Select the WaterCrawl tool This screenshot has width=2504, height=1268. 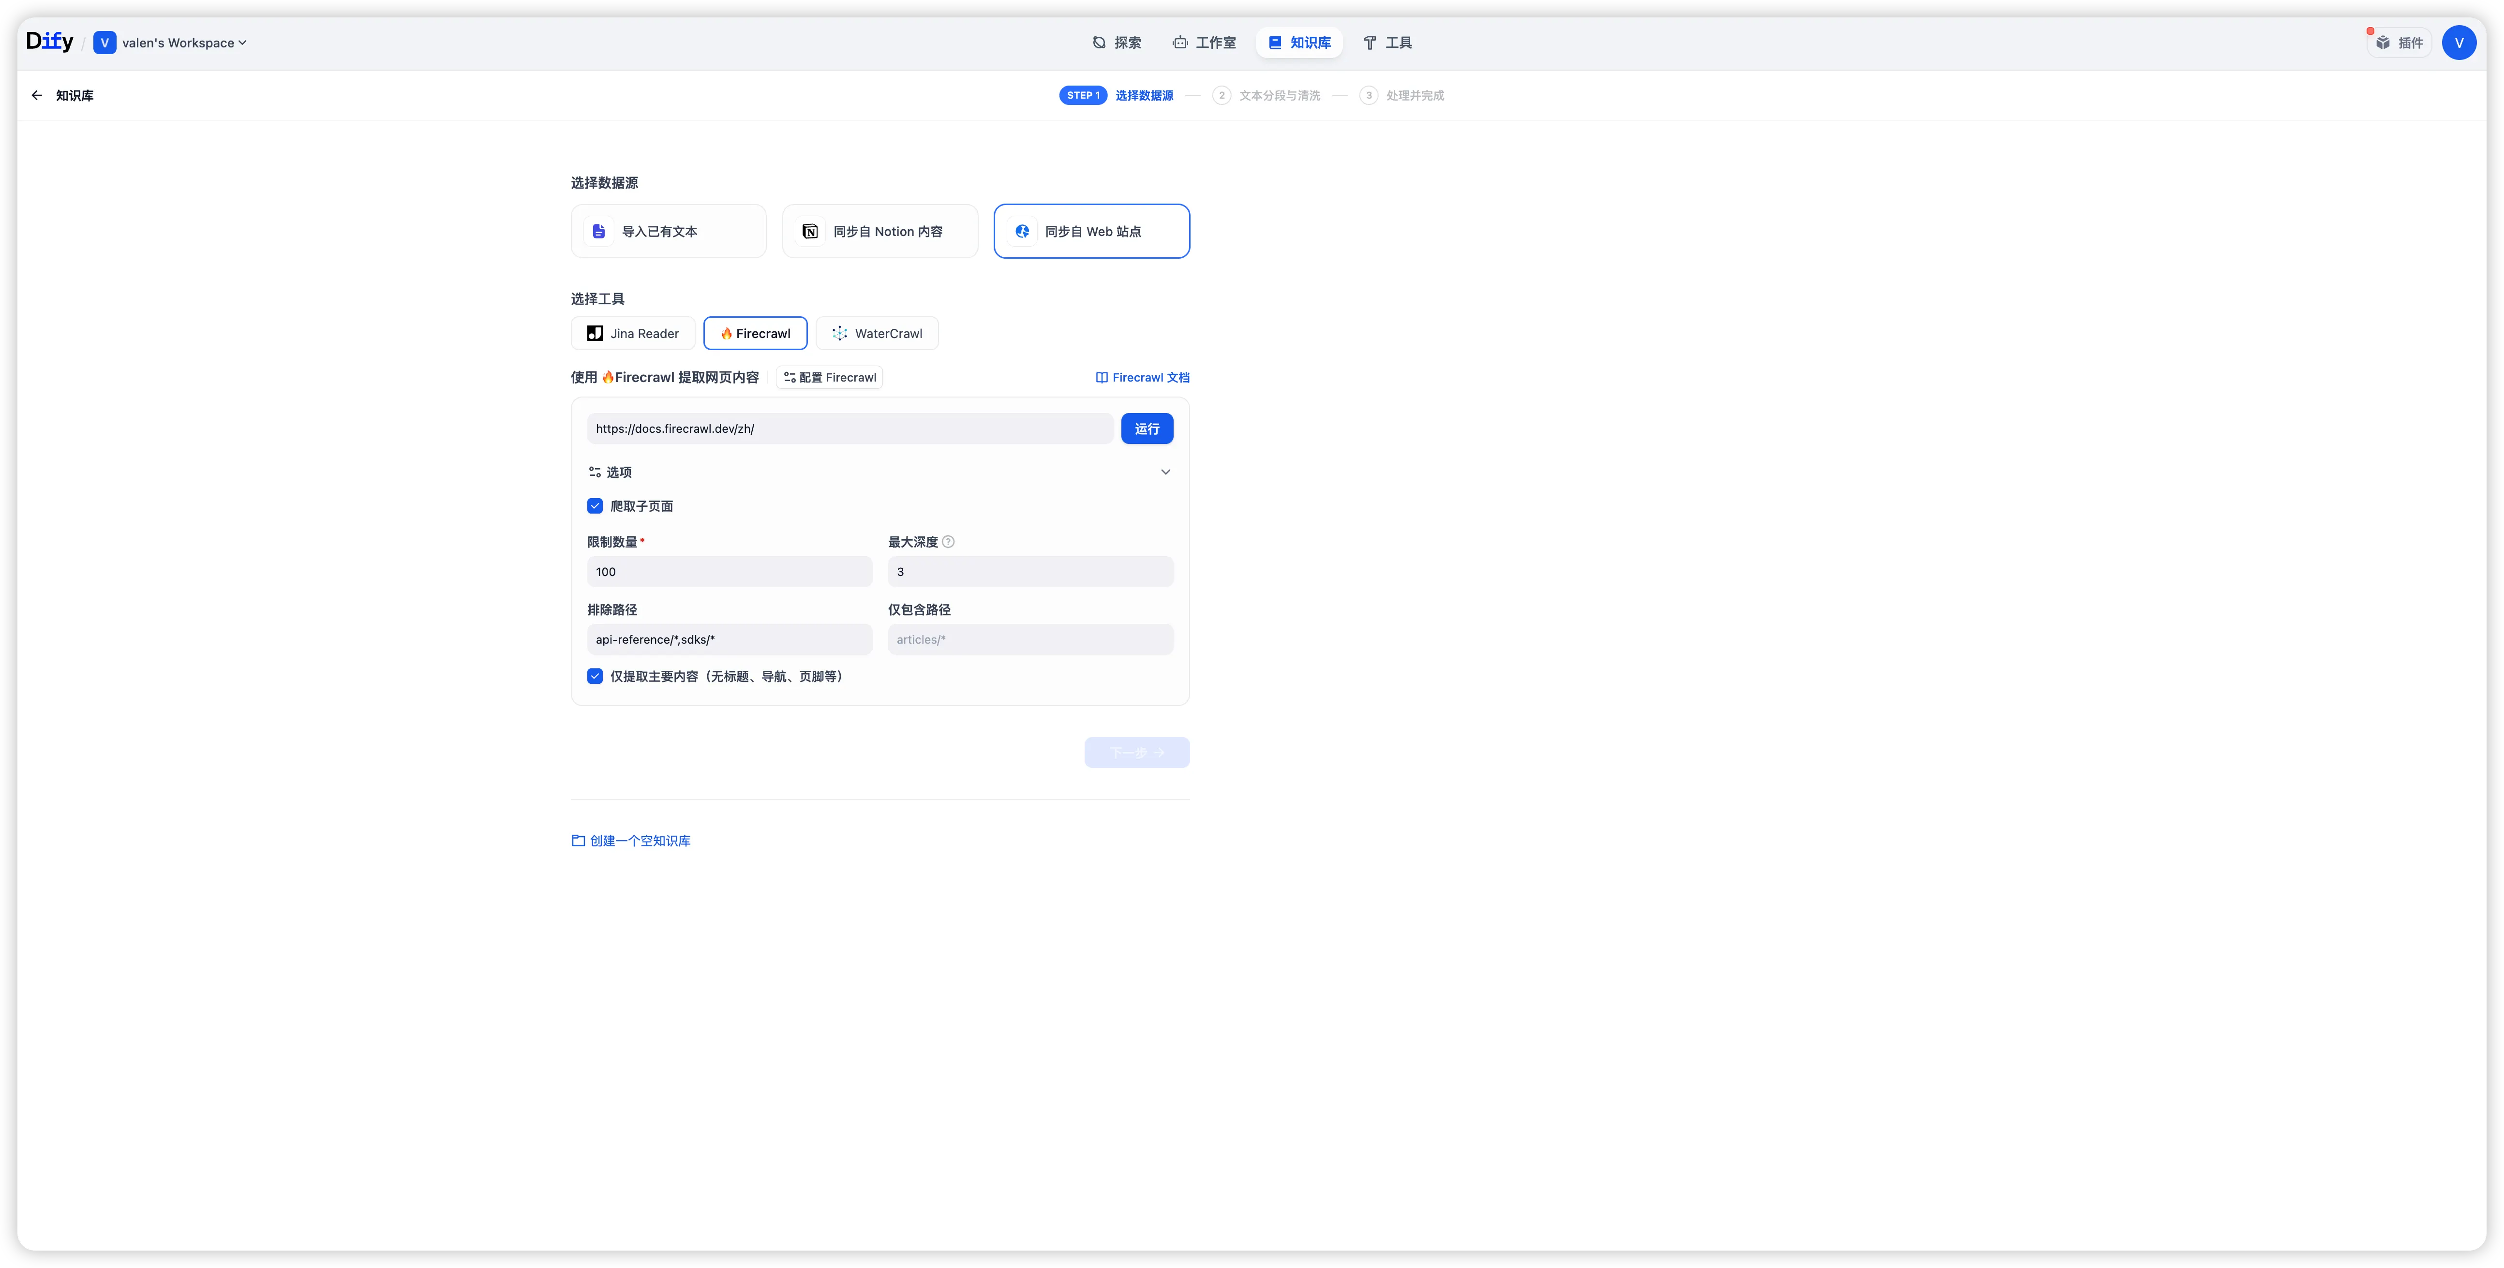877,333
